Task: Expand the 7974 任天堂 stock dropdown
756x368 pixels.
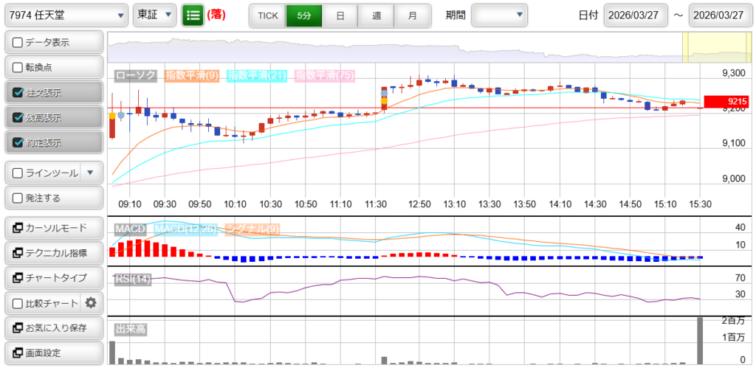Action: [66, 15]
